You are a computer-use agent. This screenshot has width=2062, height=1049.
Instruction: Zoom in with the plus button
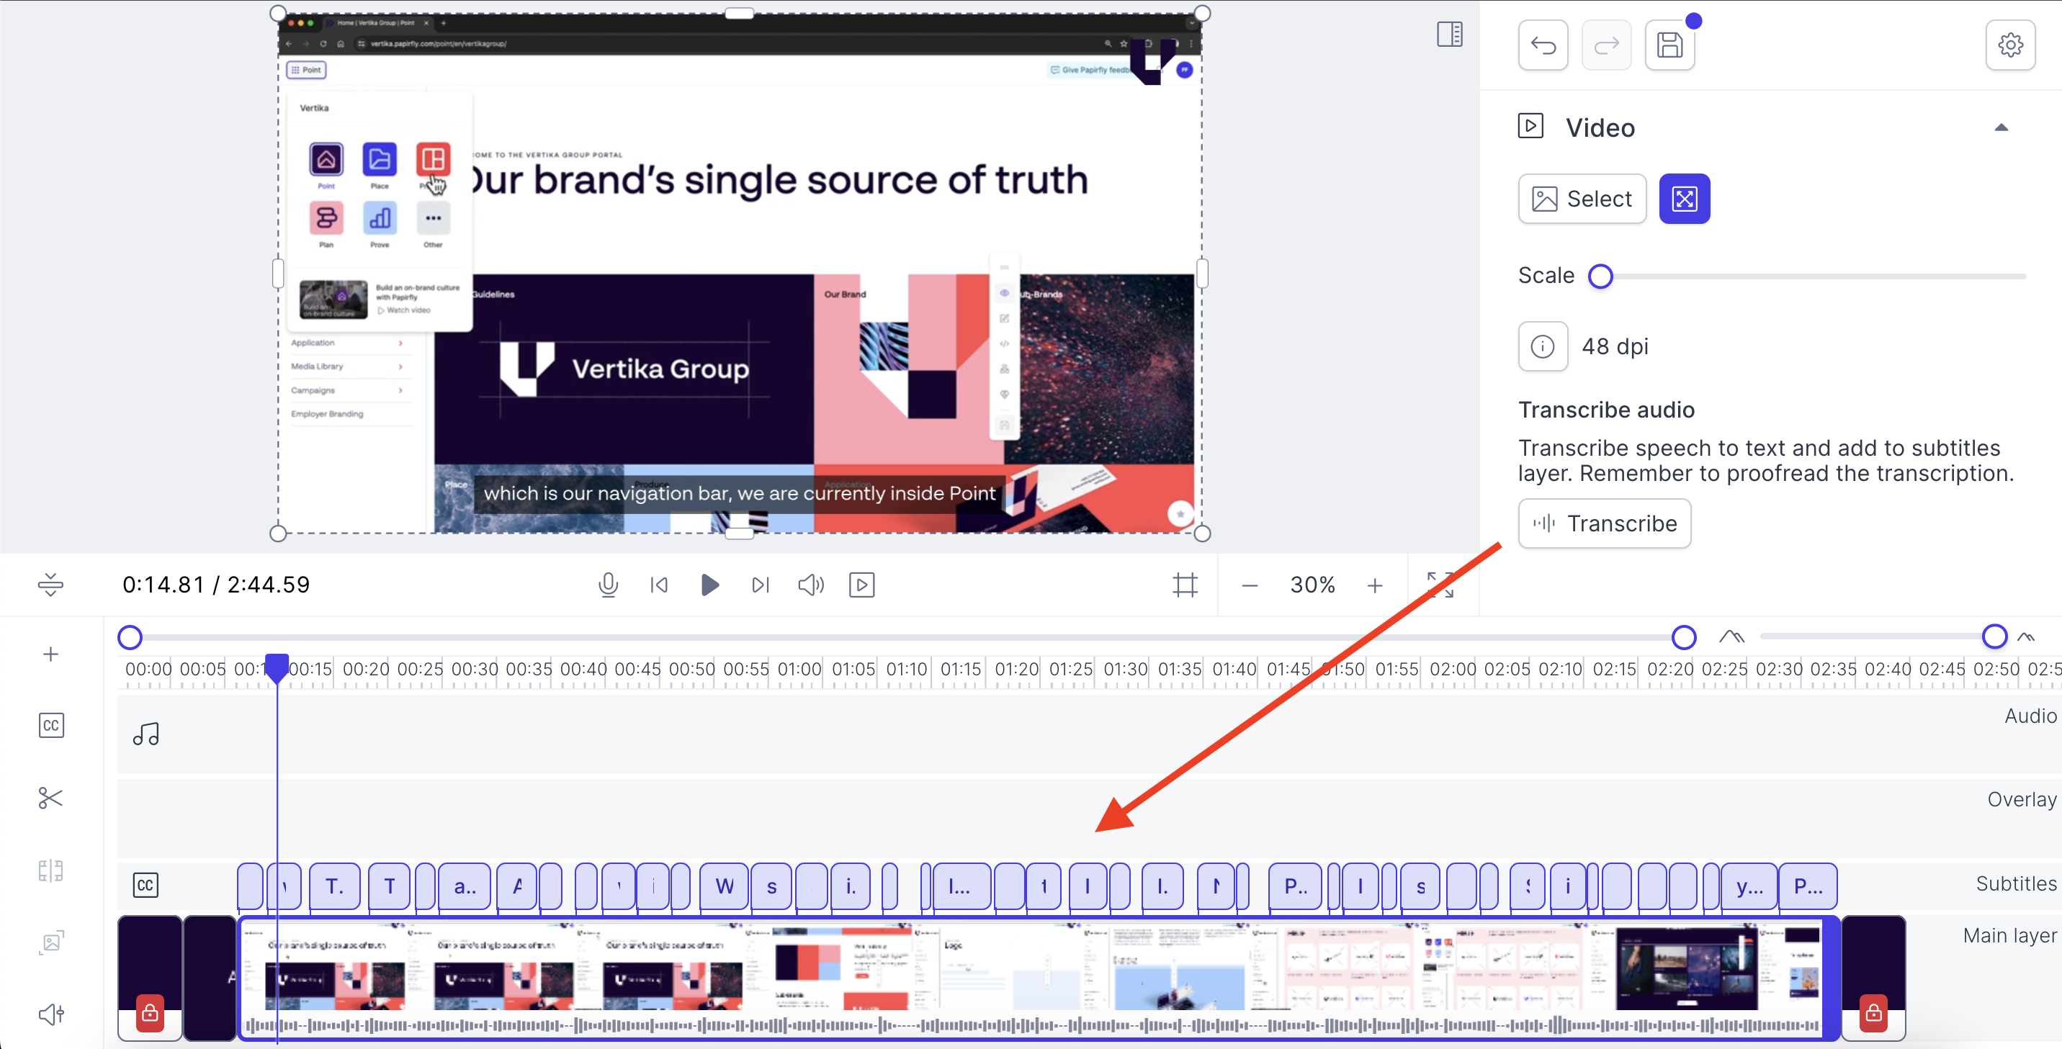(1374, 586)
